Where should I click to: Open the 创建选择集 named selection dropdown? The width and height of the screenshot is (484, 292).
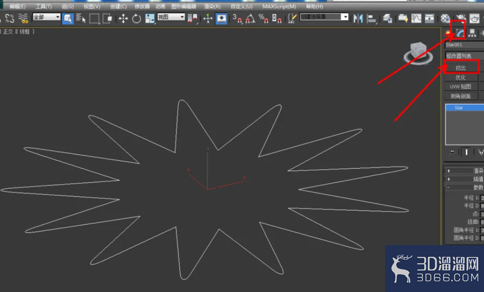[x=324, y=17]
